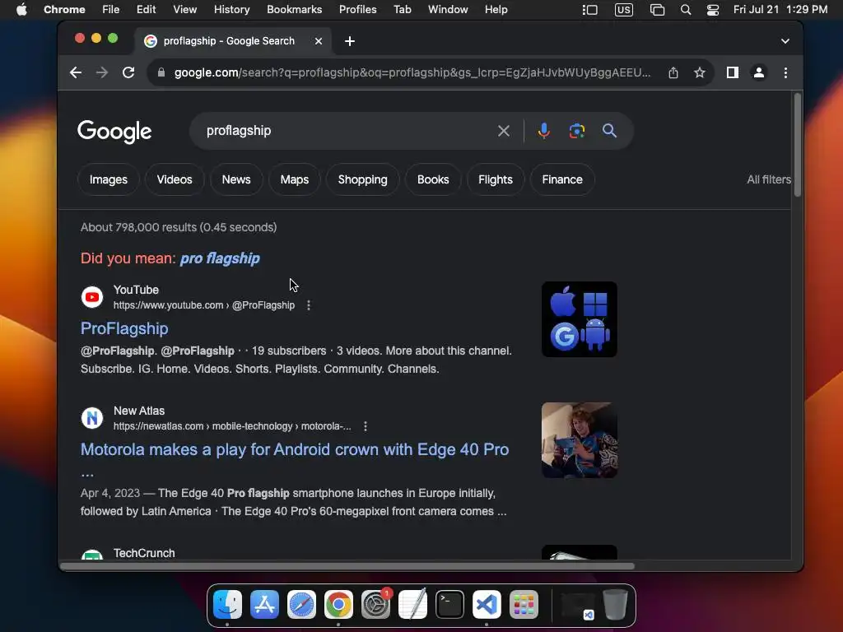The height and width of the screenshot is (632, 843).
Task: Go back to the previous page
Action: (76, 72)
